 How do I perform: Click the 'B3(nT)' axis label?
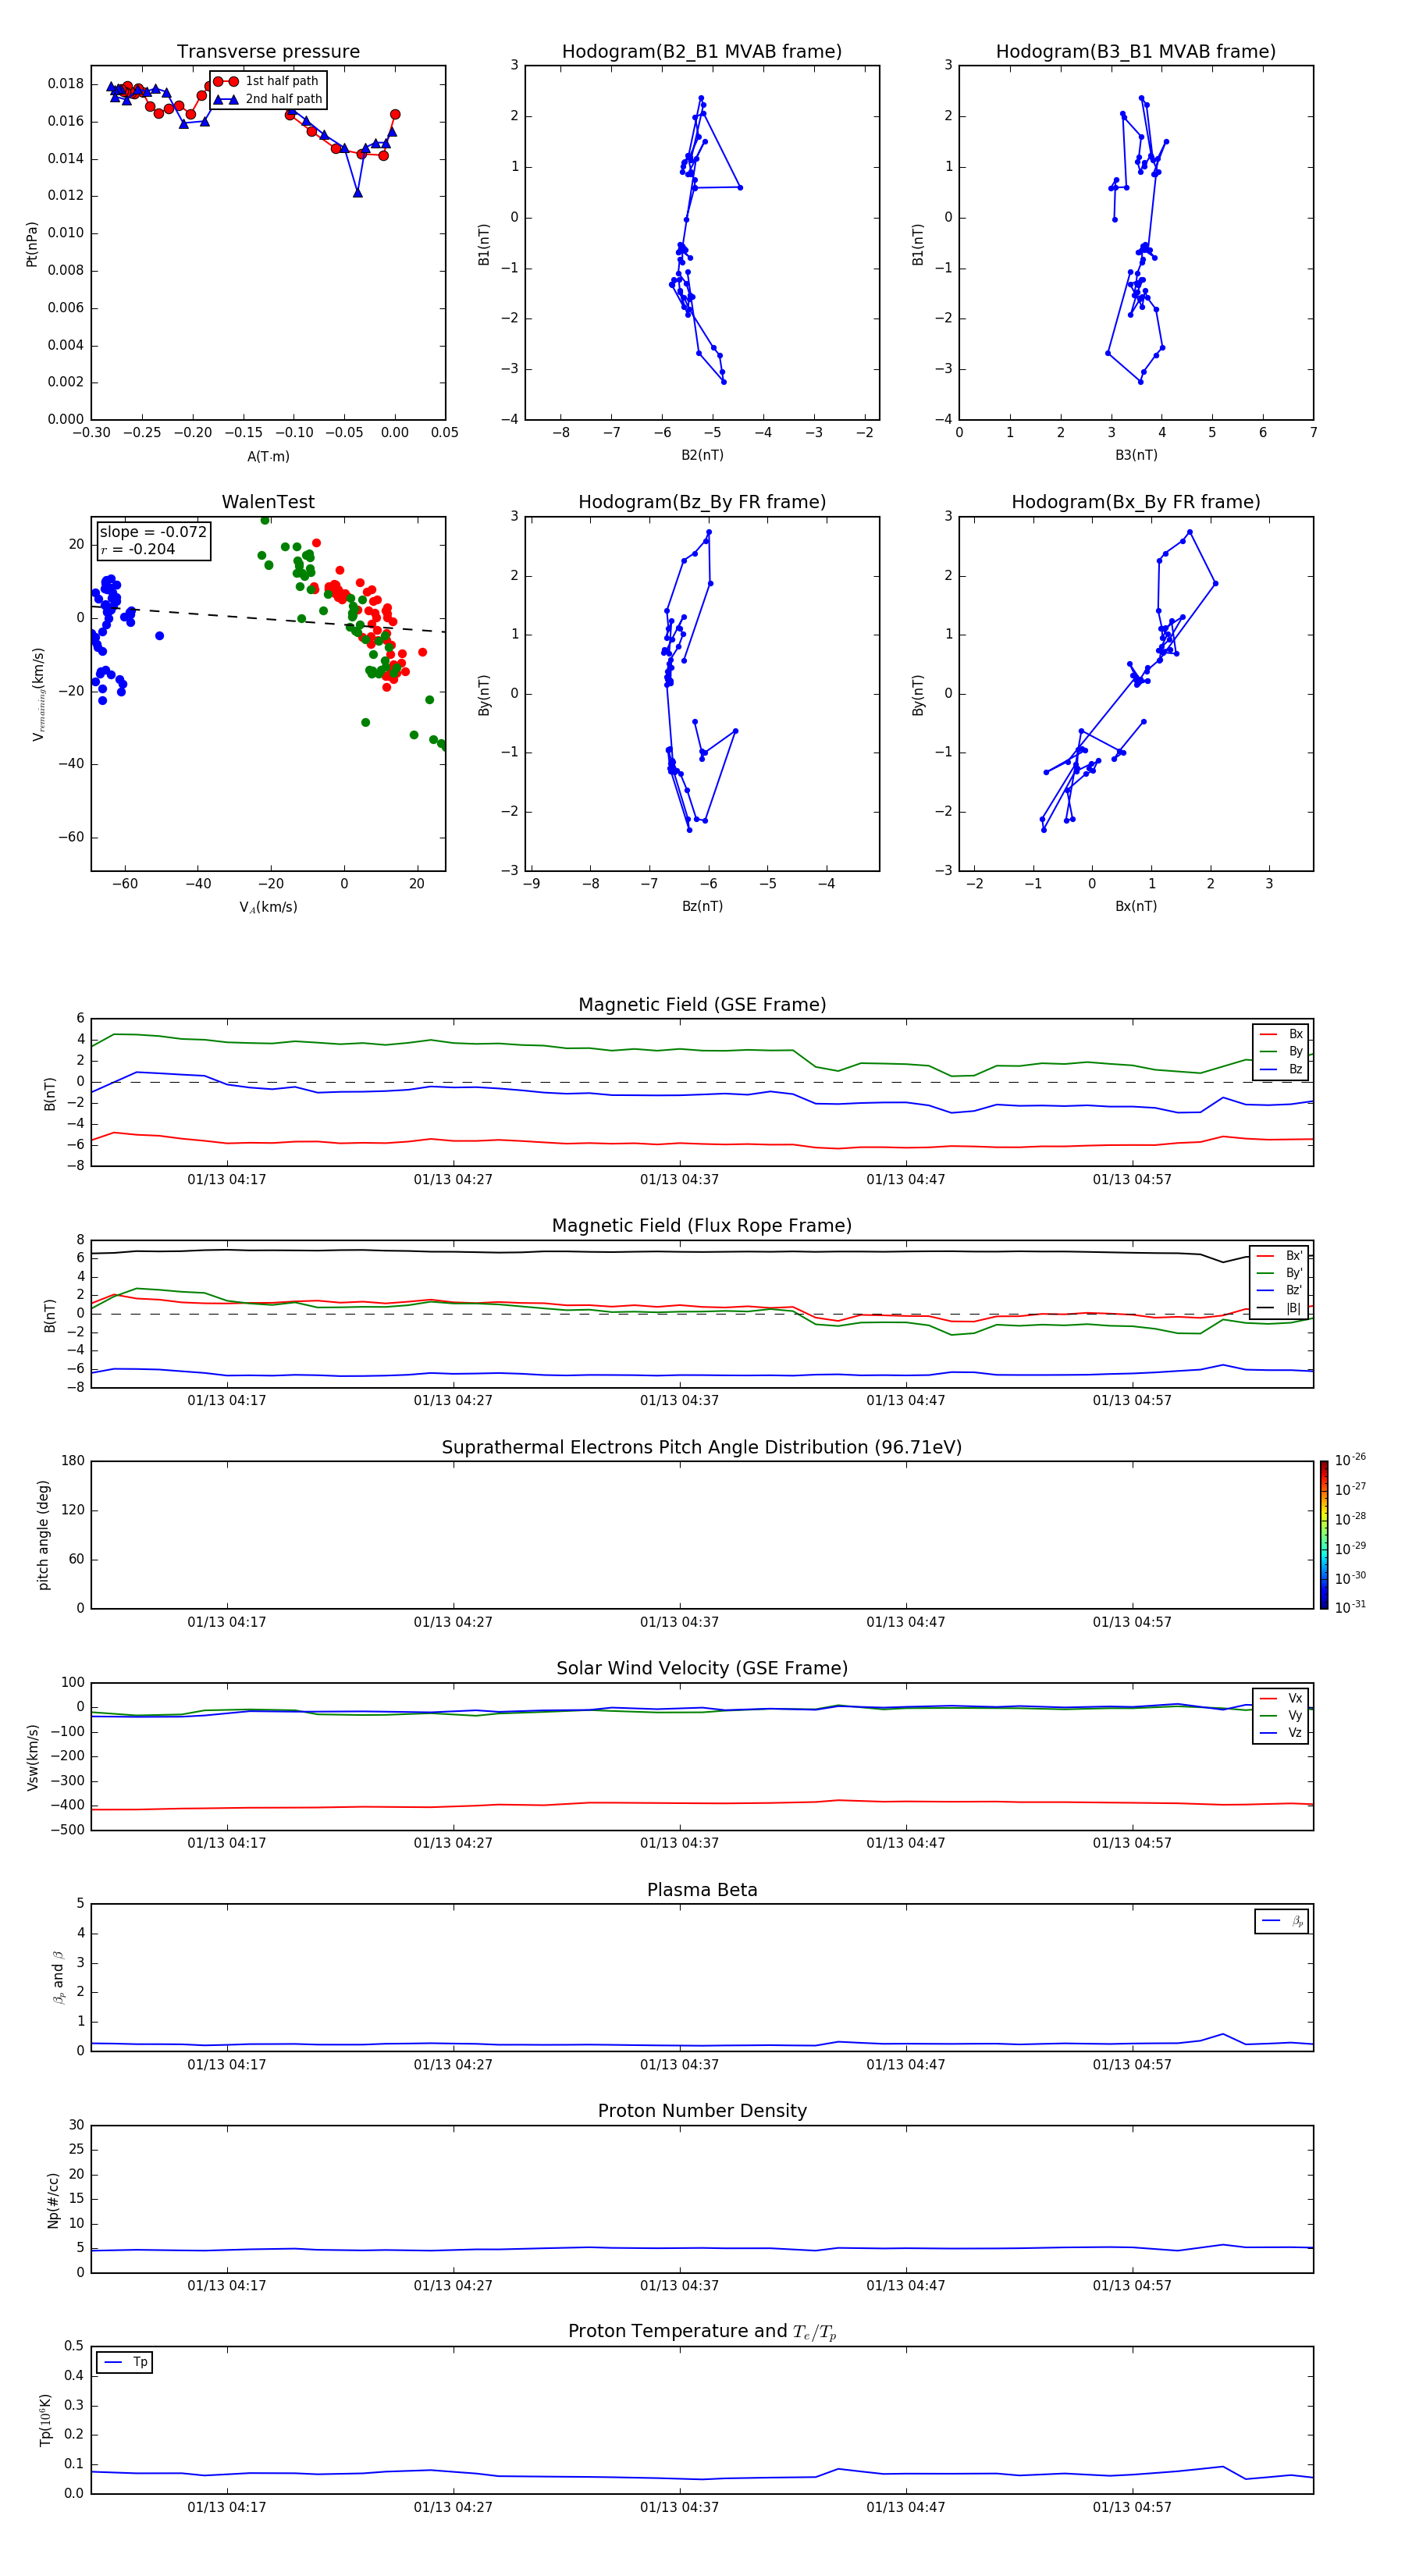tap(1136, 455)
